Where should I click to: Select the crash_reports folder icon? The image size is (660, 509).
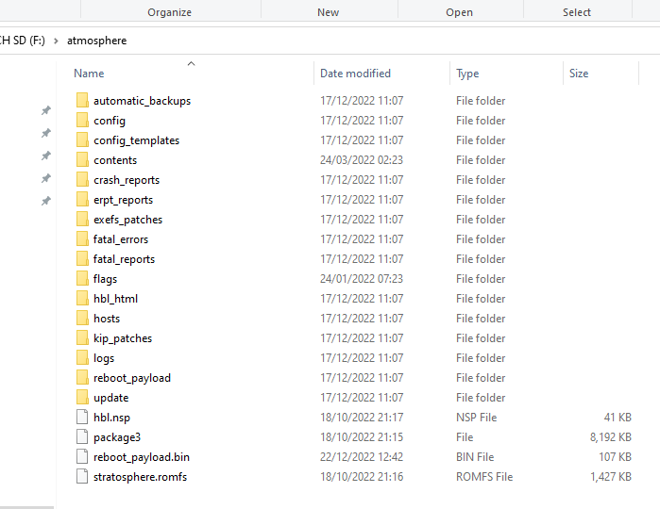[82, 179]
